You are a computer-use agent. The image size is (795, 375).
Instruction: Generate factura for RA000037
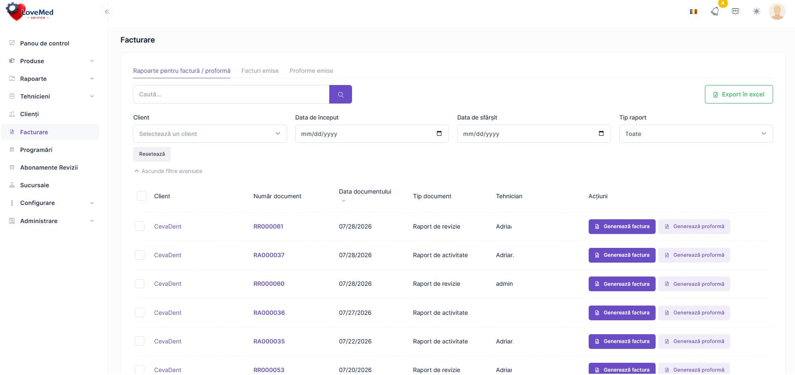[622, 255]
